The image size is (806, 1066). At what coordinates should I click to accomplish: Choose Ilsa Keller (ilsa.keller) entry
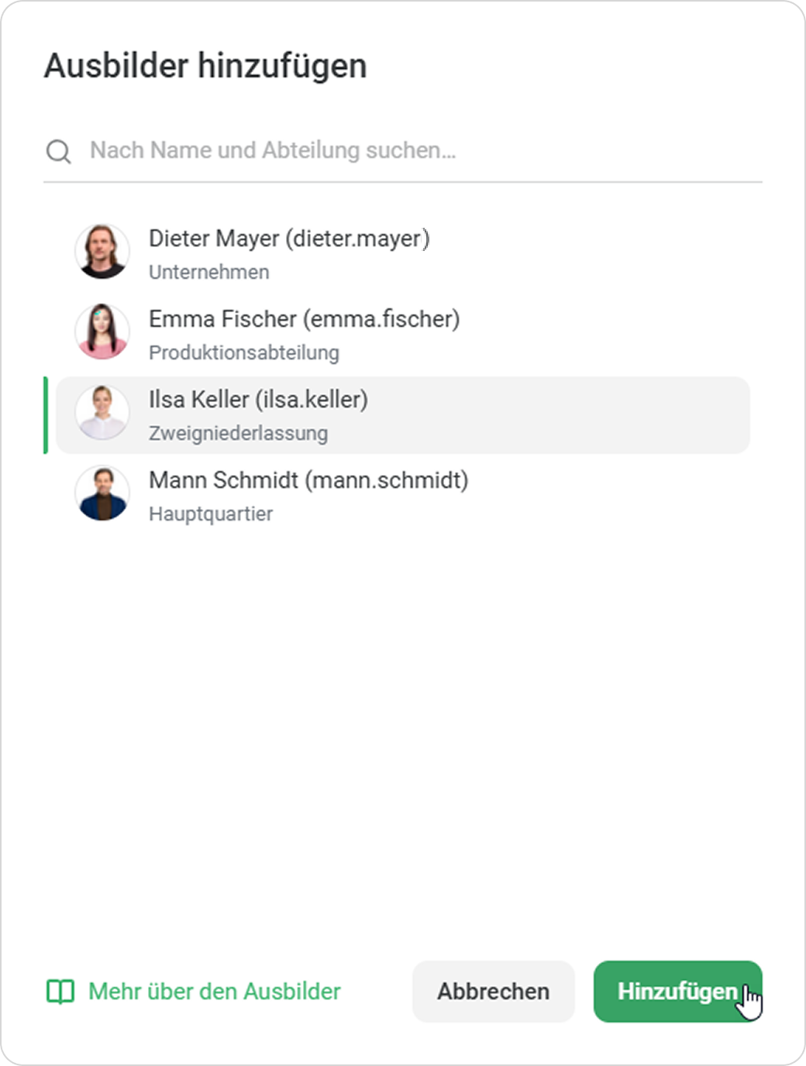pyautogui.click(x=258, y=400)
